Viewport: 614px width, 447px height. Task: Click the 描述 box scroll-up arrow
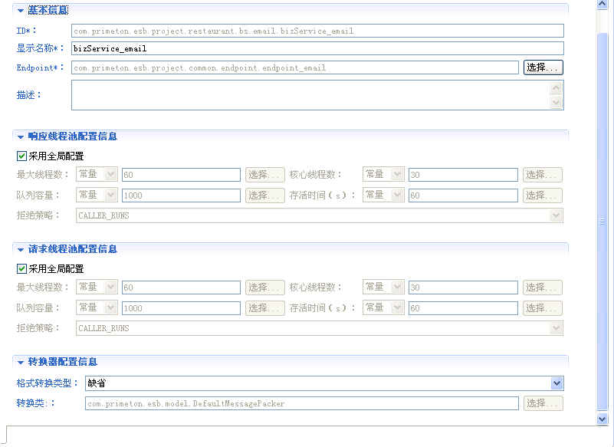pos(557,87)
